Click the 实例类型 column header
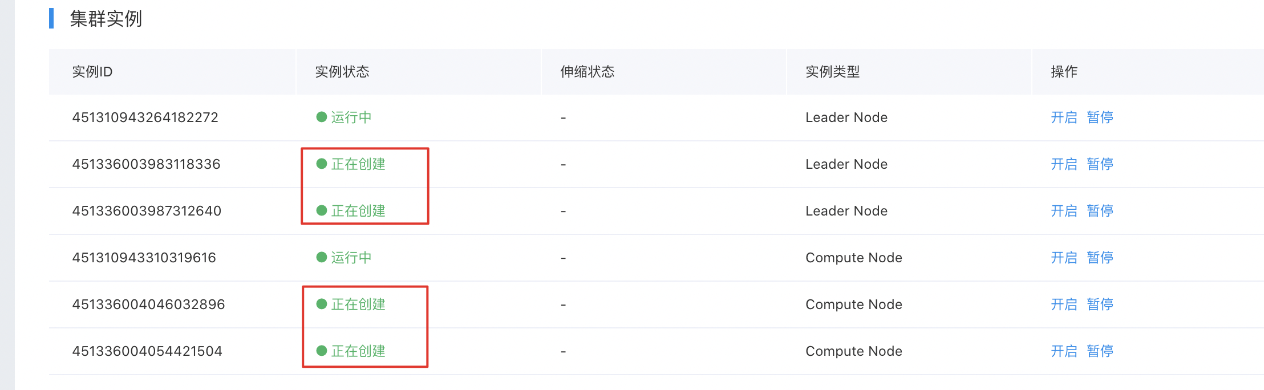This screenshot has width=1264, height=390. (833, 72)
